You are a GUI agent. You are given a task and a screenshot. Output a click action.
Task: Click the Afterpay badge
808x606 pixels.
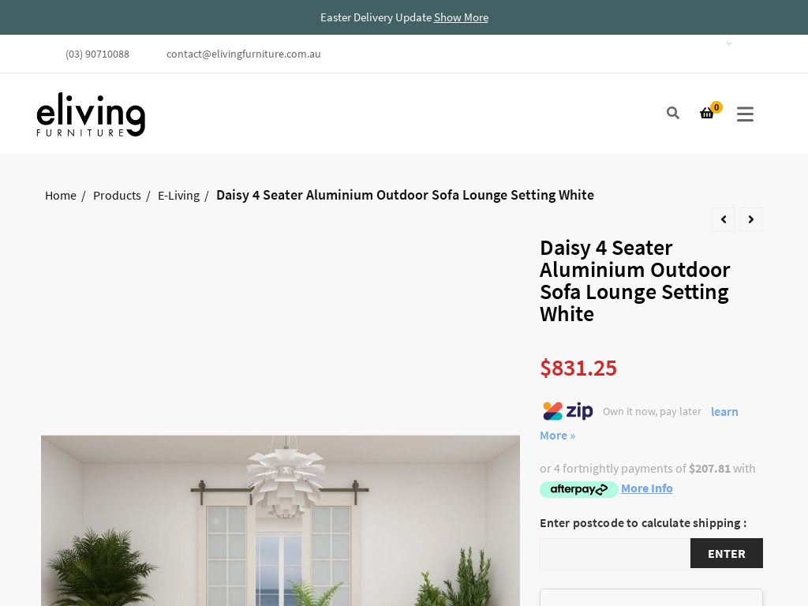(578, 489)
